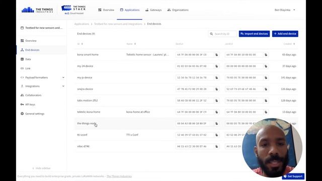Screen dimensions: 322x181
Task: Copy JoinEUI of tektelic-kona-home row
Action: 266,112
